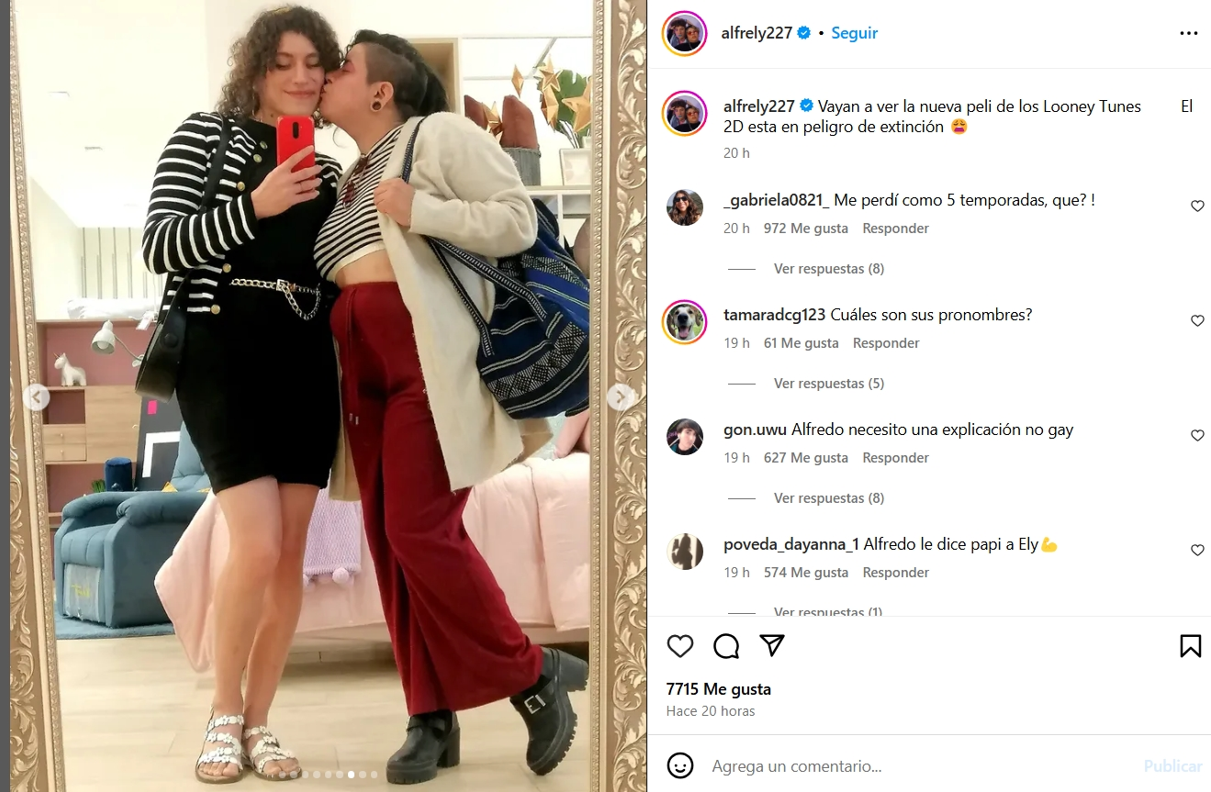Image resolution: width=1211 pixels, height=792 pixels.
Task: See likes on gon.uwu's comment (627 Me gusta)
Action: pyautogui.click(x=806, y=458)
